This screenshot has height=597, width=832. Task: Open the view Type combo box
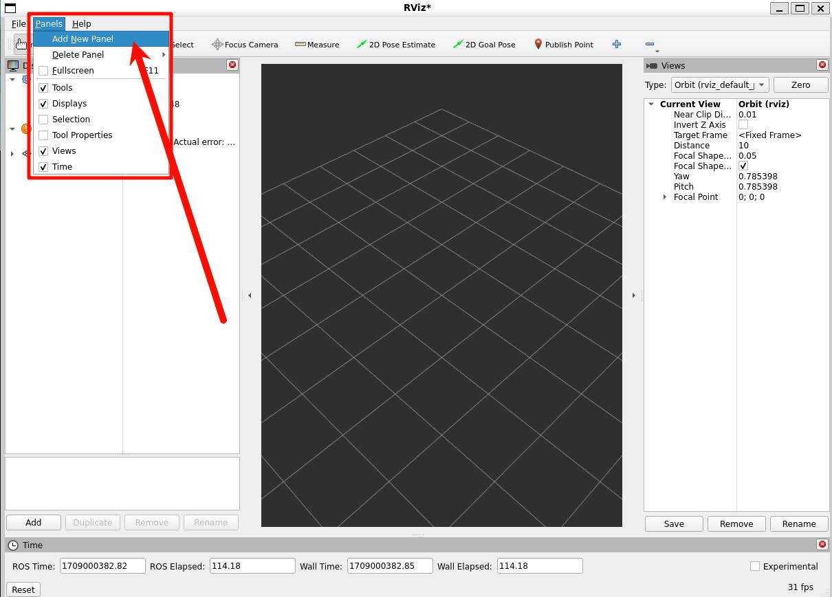[x=719, y=85]
